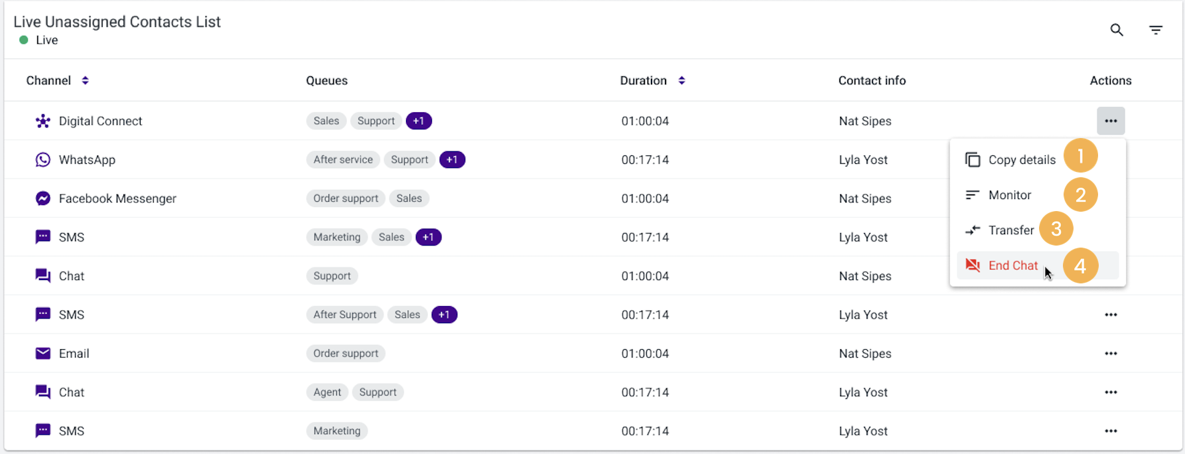Expand the +1 queues badge in WhatsApp row
Screen dimensions: 1185x454
(x=452, y=160)
